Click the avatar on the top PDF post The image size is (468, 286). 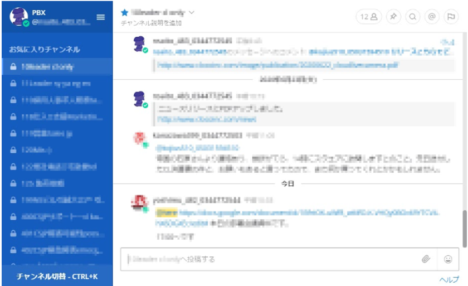(139, 44)
